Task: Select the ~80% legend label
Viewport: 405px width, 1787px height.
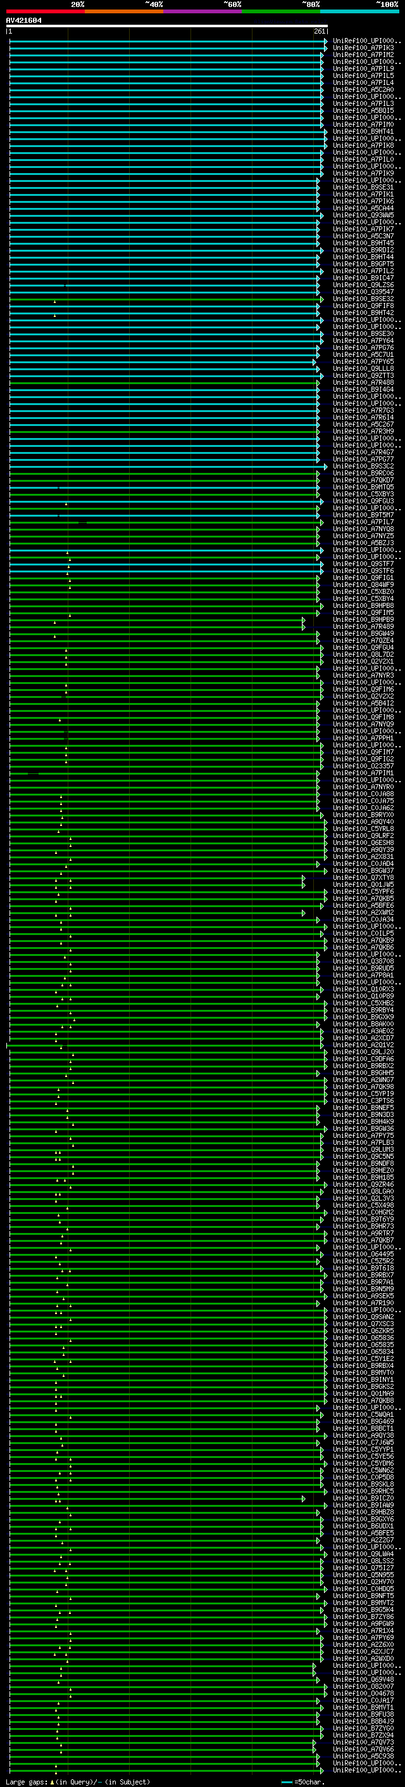Action: point(311,4)
